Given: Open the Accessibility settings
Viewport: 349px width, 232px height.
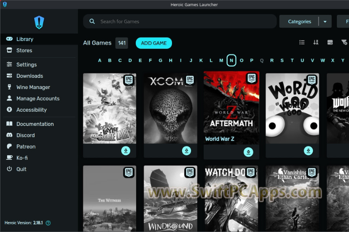Looking at the screenshot, I should pyautogui.click(x=39, y=110).
